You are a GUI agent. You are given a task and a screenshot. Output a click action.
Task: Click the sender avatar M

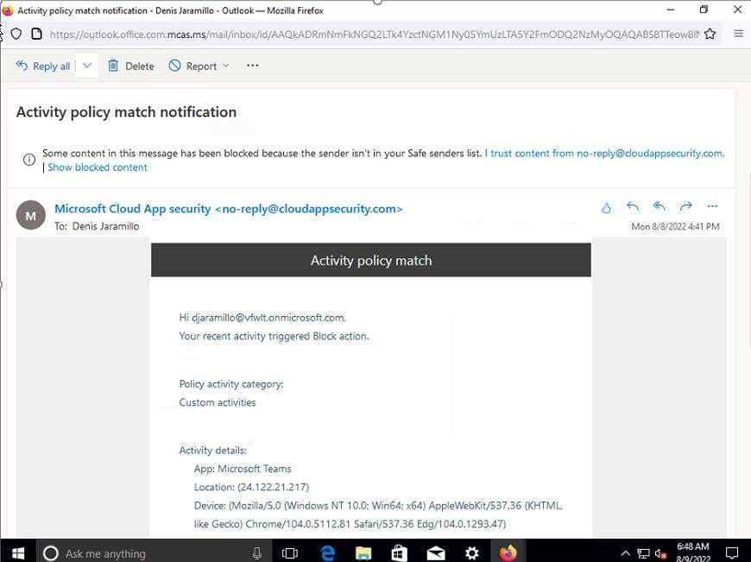pos(31,215)
